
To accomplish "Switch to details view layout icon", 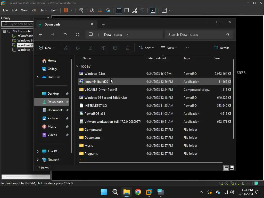I will tap(226, 168).
